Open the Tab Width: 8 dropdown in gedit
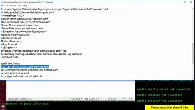This screenshot has height=110, width=195. click(x=92, y=99)
